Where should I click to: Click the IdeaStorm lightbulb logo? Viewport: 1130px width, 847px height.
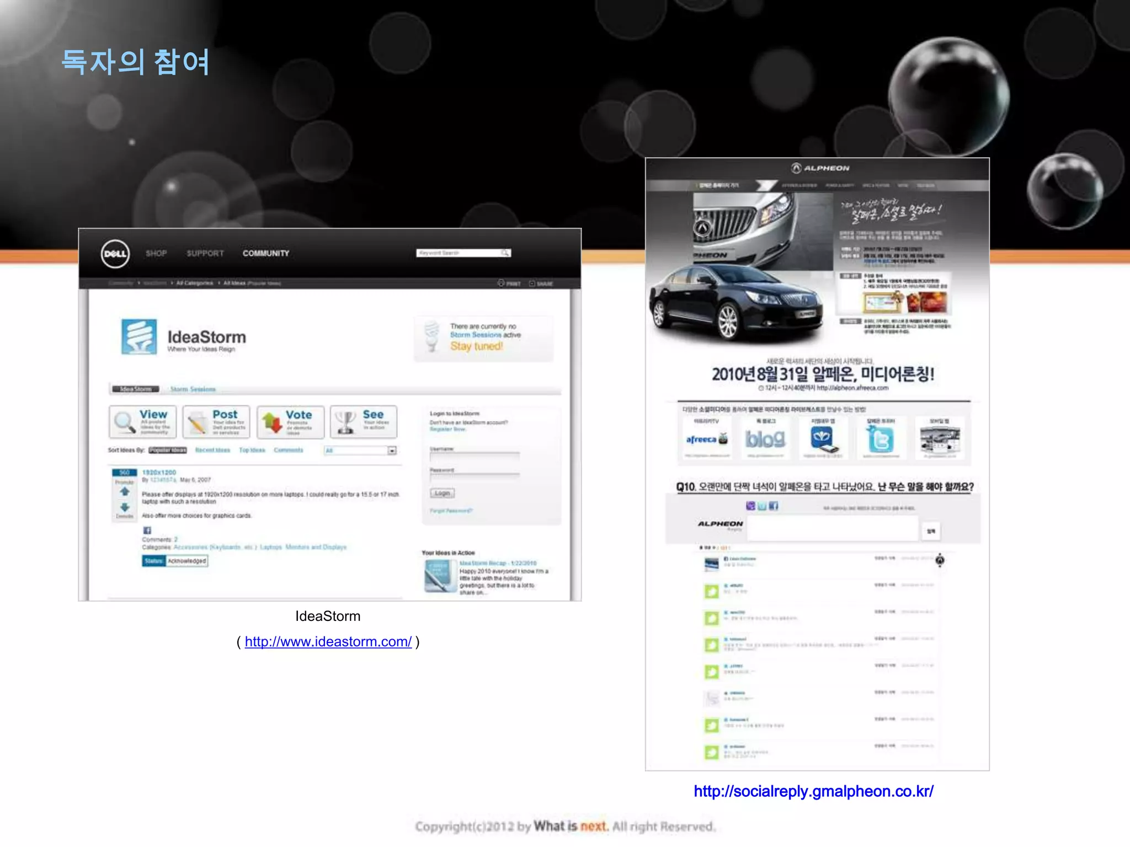click(x=139, y=336)
